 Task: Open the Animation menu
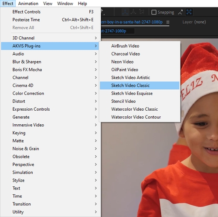pyautogui.click(x=28, y=3)
